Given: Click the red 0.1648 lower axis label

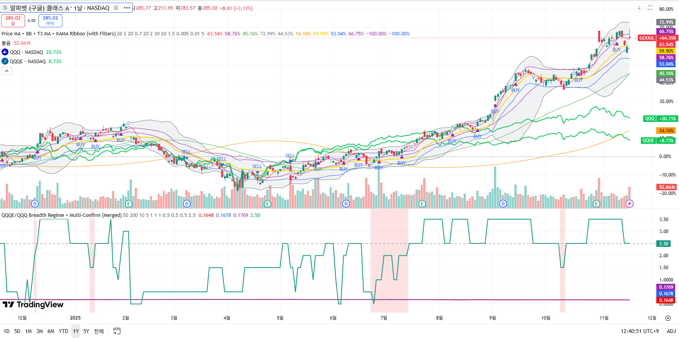Looking at the screenshot, I should pyautogui.click(x=666, y=300).
